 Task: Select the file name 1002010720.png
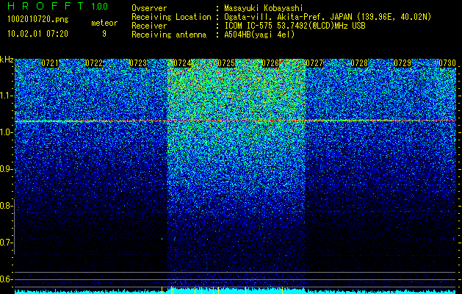38,19
